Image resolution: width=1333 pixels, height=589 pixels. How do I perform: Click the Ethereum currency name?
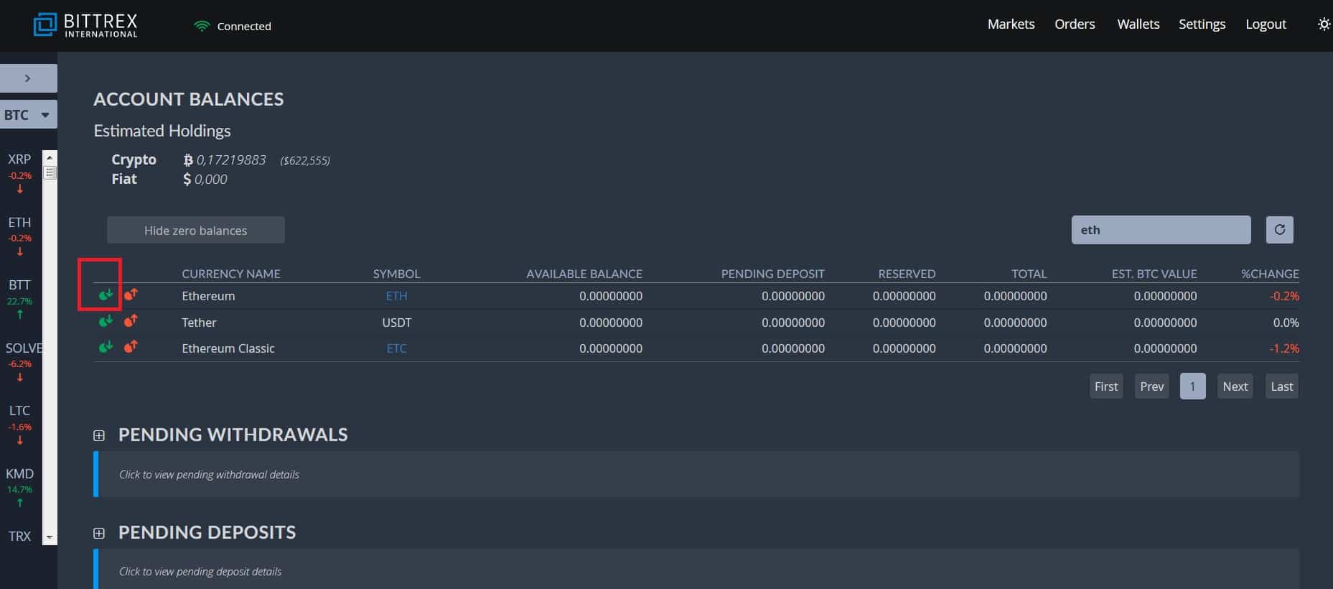pos(208,296)
